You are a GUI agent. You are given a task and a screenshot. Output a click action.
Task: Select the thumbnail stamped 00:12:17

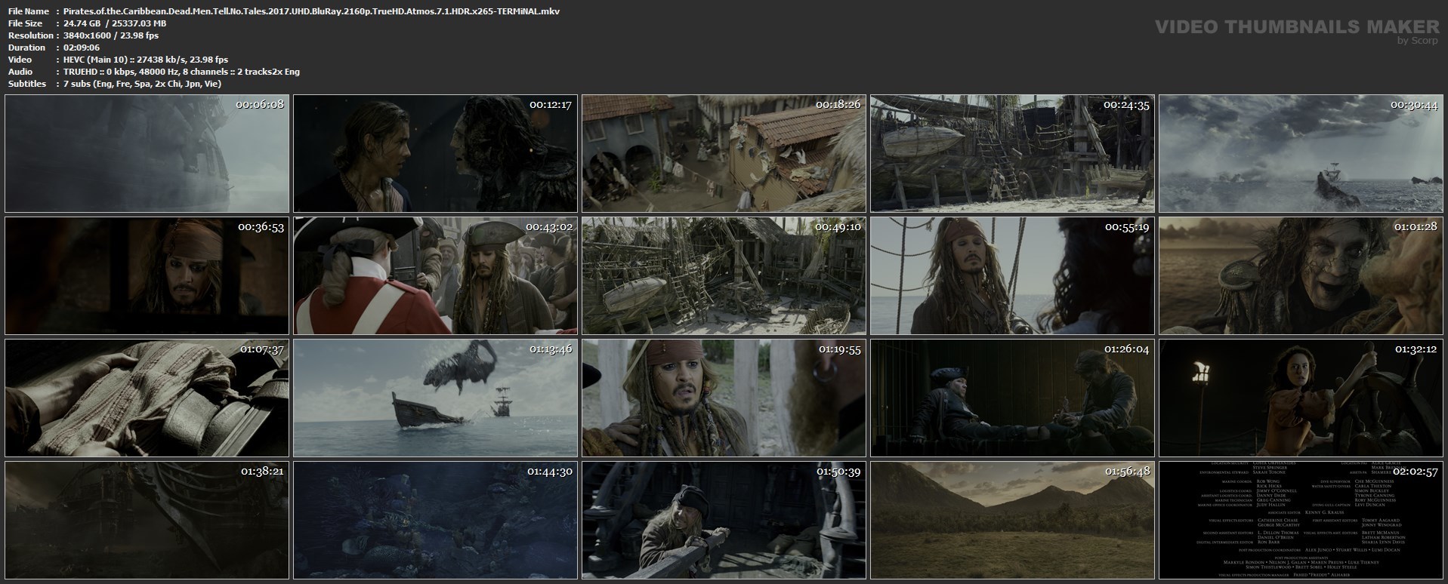[435, 154]
